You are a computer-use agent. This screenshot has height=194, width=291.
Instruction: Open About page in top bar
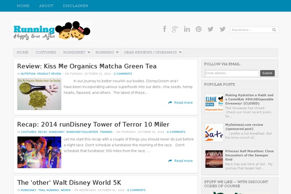tap(46, 6)
